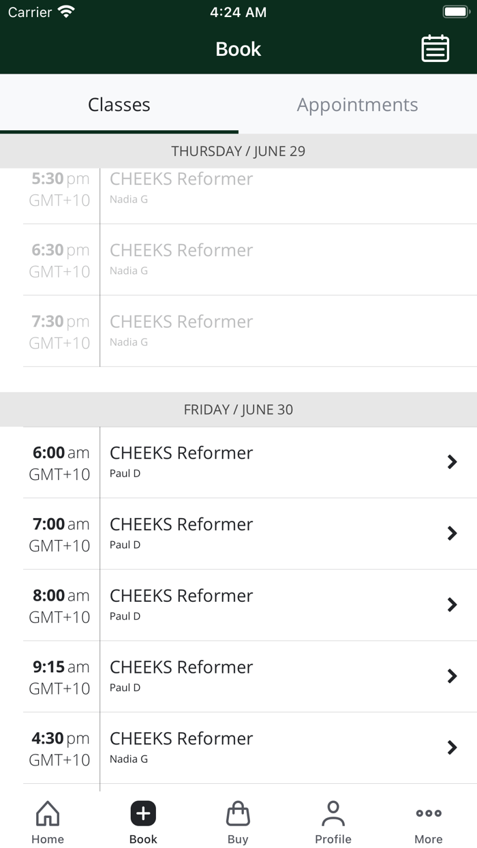Open the Profile person icon

click(x=333, y=813)
